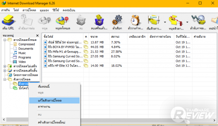
Task: Click the highlighted queue folder icon
Action: click(15, 84)
